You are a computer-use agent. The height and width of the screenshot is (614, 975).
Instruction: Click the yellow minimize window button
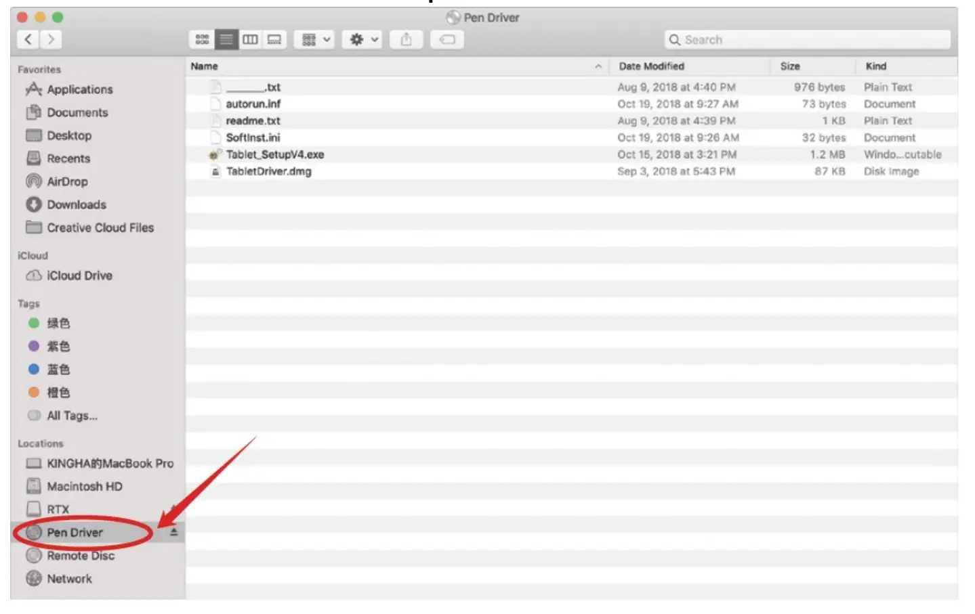[x=40, y=17]
